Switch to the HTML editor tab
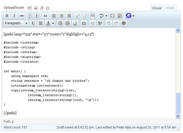 pos(171,8)
